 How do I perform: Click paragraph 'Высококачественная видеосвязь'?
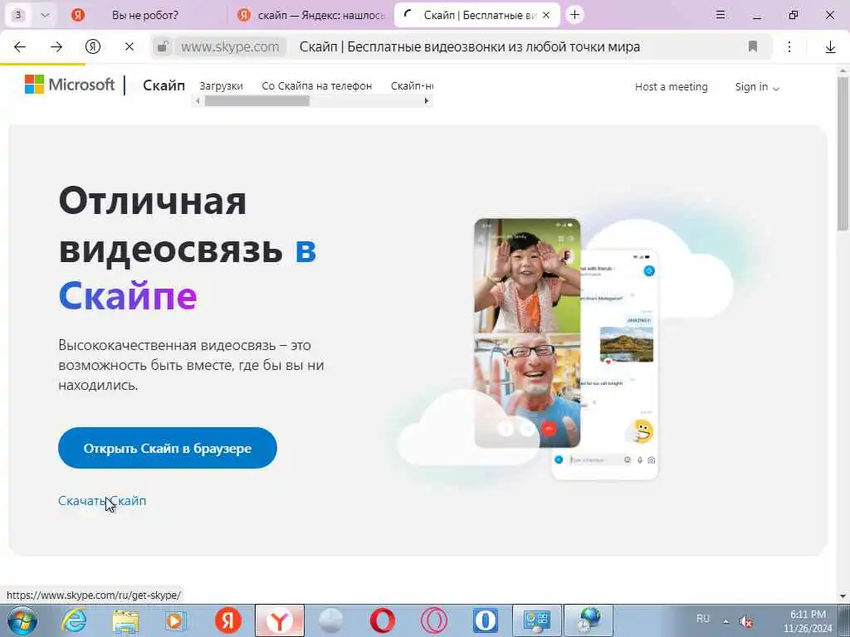coord(192,365)
